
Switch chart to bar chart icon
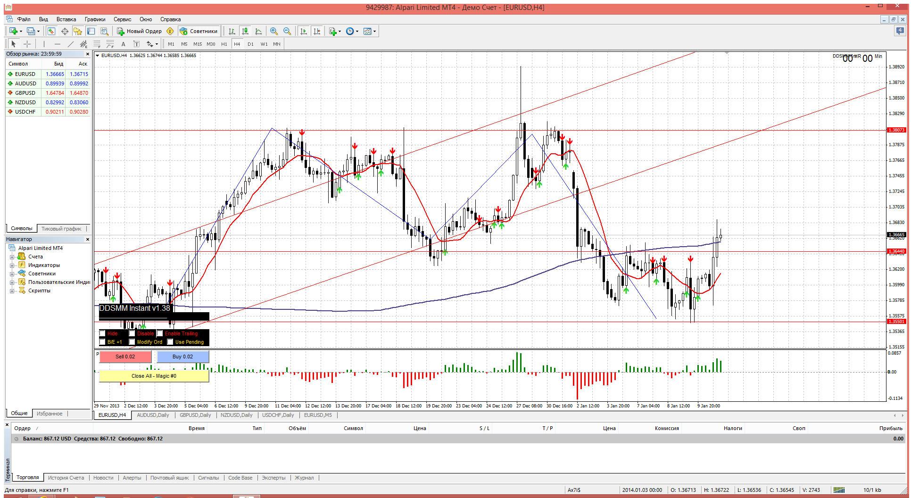click(232, 31)
